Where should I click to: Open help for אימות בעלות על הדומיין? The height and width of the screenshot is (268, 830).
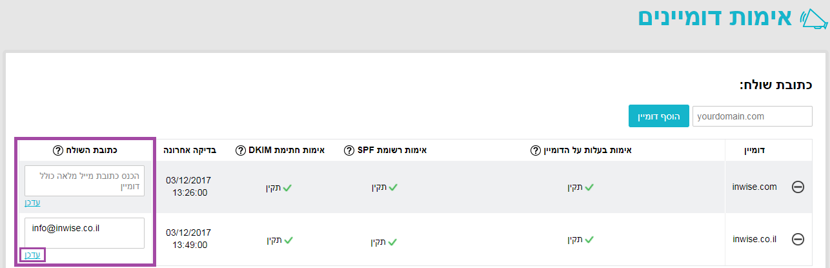point(534,150)
